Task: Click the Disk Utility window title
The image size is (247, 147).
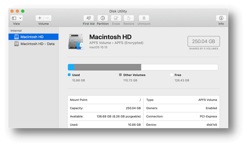Action: pos(118,11)
